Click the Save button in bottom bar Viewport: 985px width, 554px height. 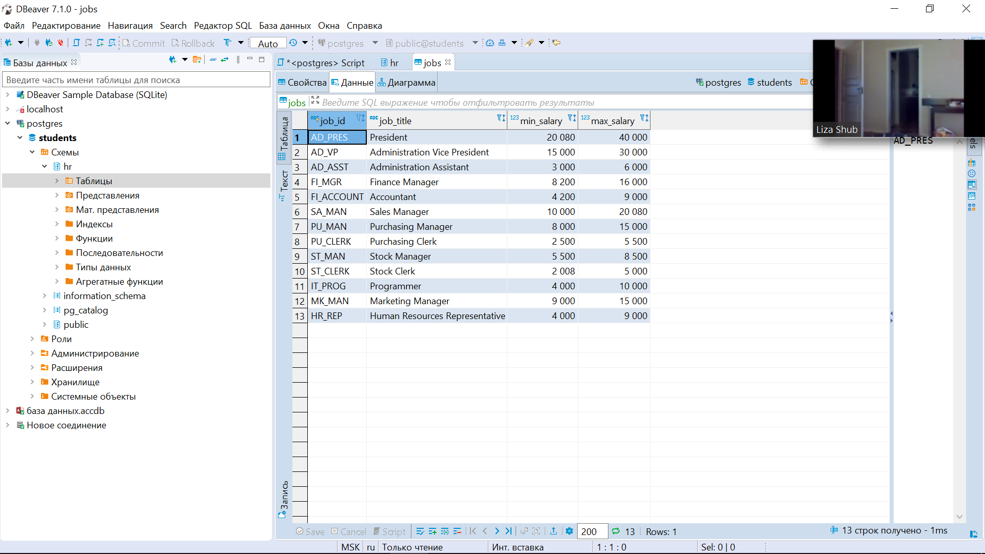pos(310,531)
